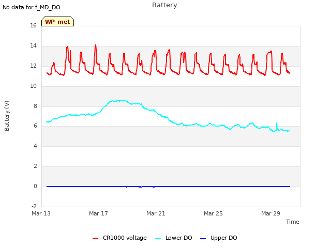Toggle the Upper DO legend entry
This screenshot has height=248, width=331.
(218, 238)
